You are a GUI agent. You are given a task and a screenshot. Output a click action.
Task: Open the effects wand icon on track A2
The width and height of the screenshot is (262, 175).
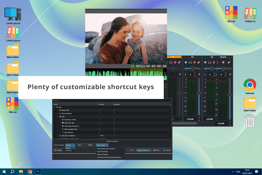(x=199, y=62)
